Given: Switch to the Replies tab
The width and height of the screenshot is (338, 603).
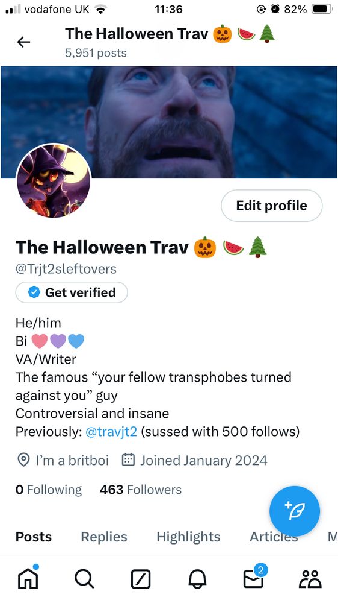Looking at the screenshot, I should click(104, 537).
